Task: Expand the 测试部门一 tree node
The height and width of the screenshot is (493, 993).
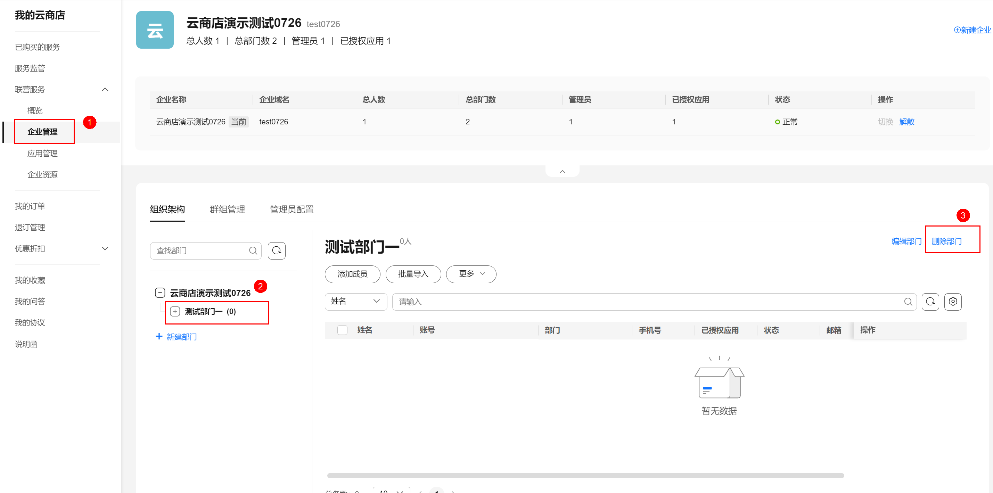Action: (x=175, y=311)
